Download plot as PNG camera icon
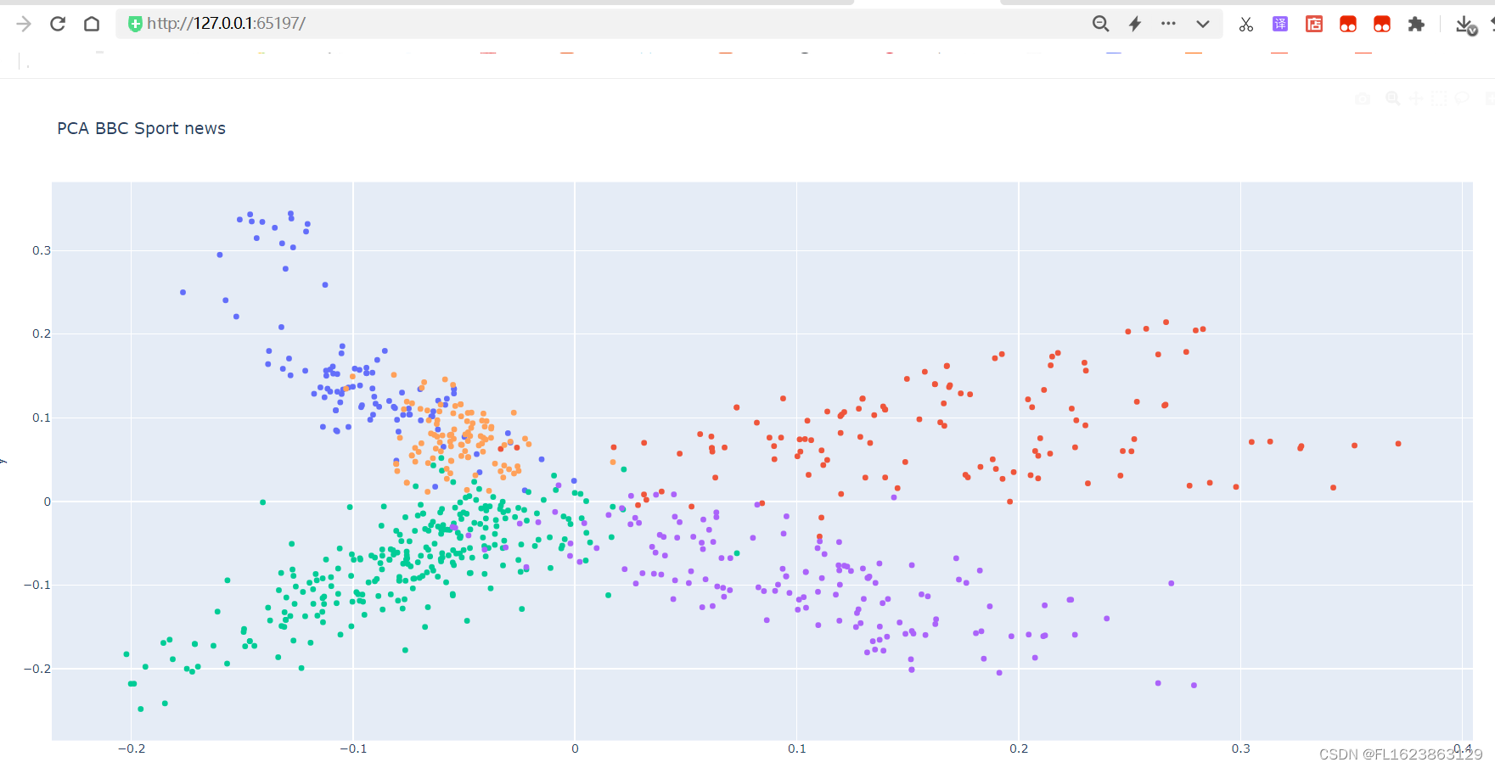Viewport: 1495px width, 768px height. (1363, 98)
